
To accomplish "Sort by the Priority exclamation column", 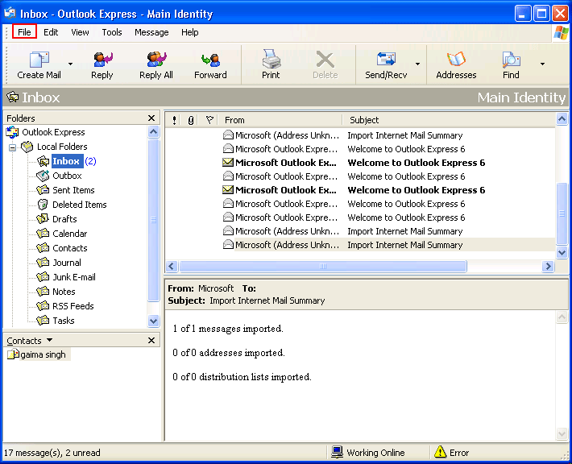I will click(x=174, y=120).
